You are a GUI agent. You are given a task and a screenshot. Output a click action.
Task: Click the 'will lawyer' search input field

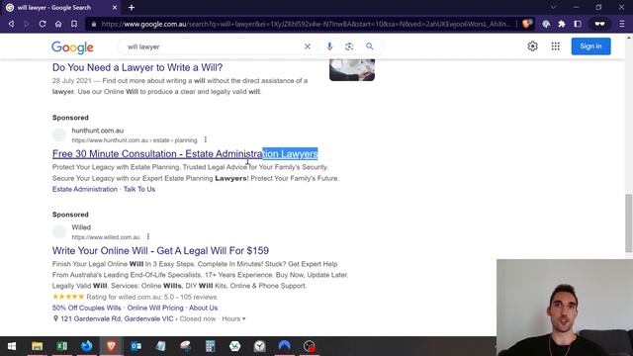tap(212, 46)
